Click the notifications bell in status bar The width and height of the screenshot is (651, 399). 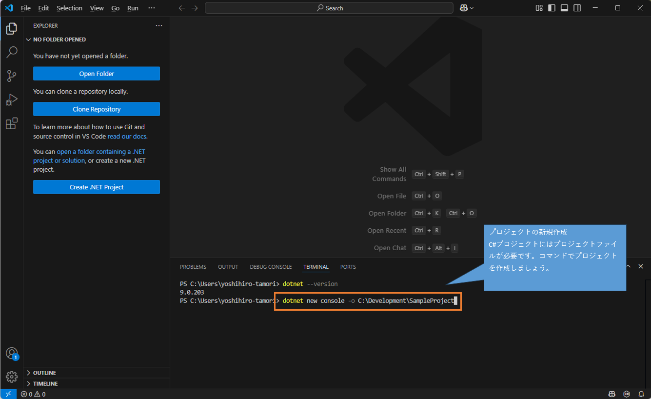point(641,394)
